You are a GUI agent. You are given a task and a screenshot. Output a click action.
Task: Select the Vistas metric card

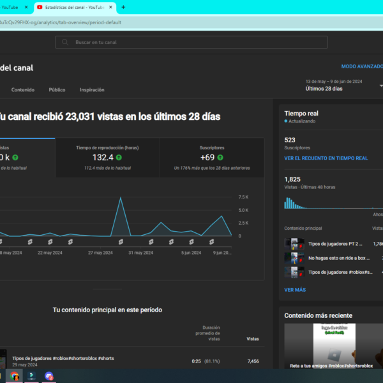tap(27, 158)
